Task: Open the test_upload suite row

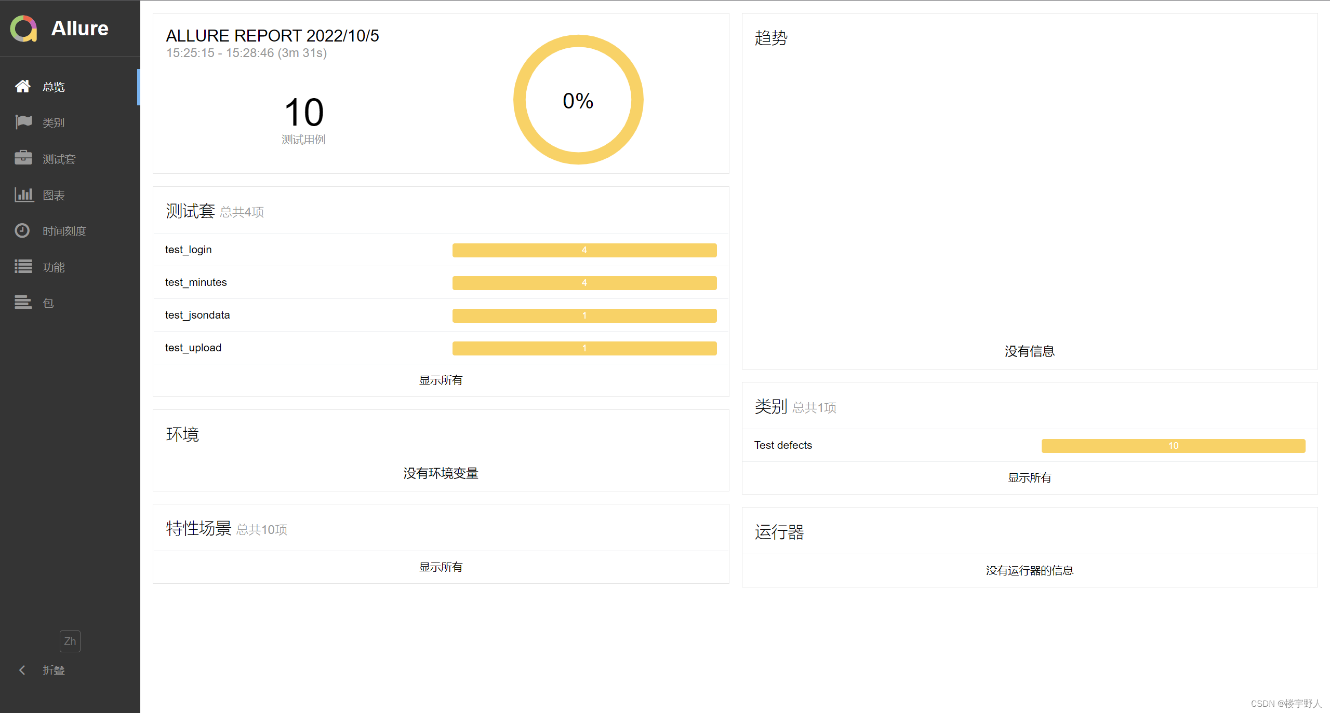Action: click(193, 348)
